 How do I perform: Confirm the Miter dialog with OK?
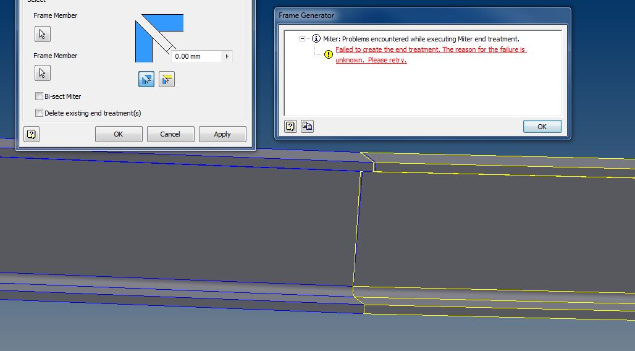coord(119,134)
